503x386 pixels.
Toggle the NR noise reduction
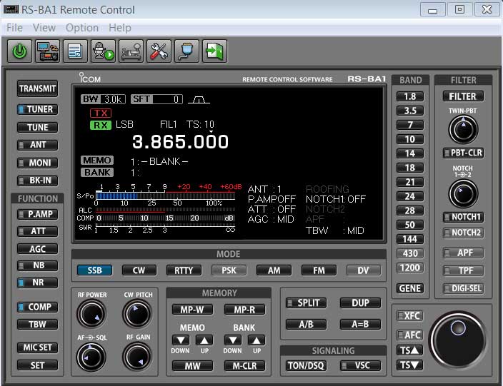(x=38, y=283)
